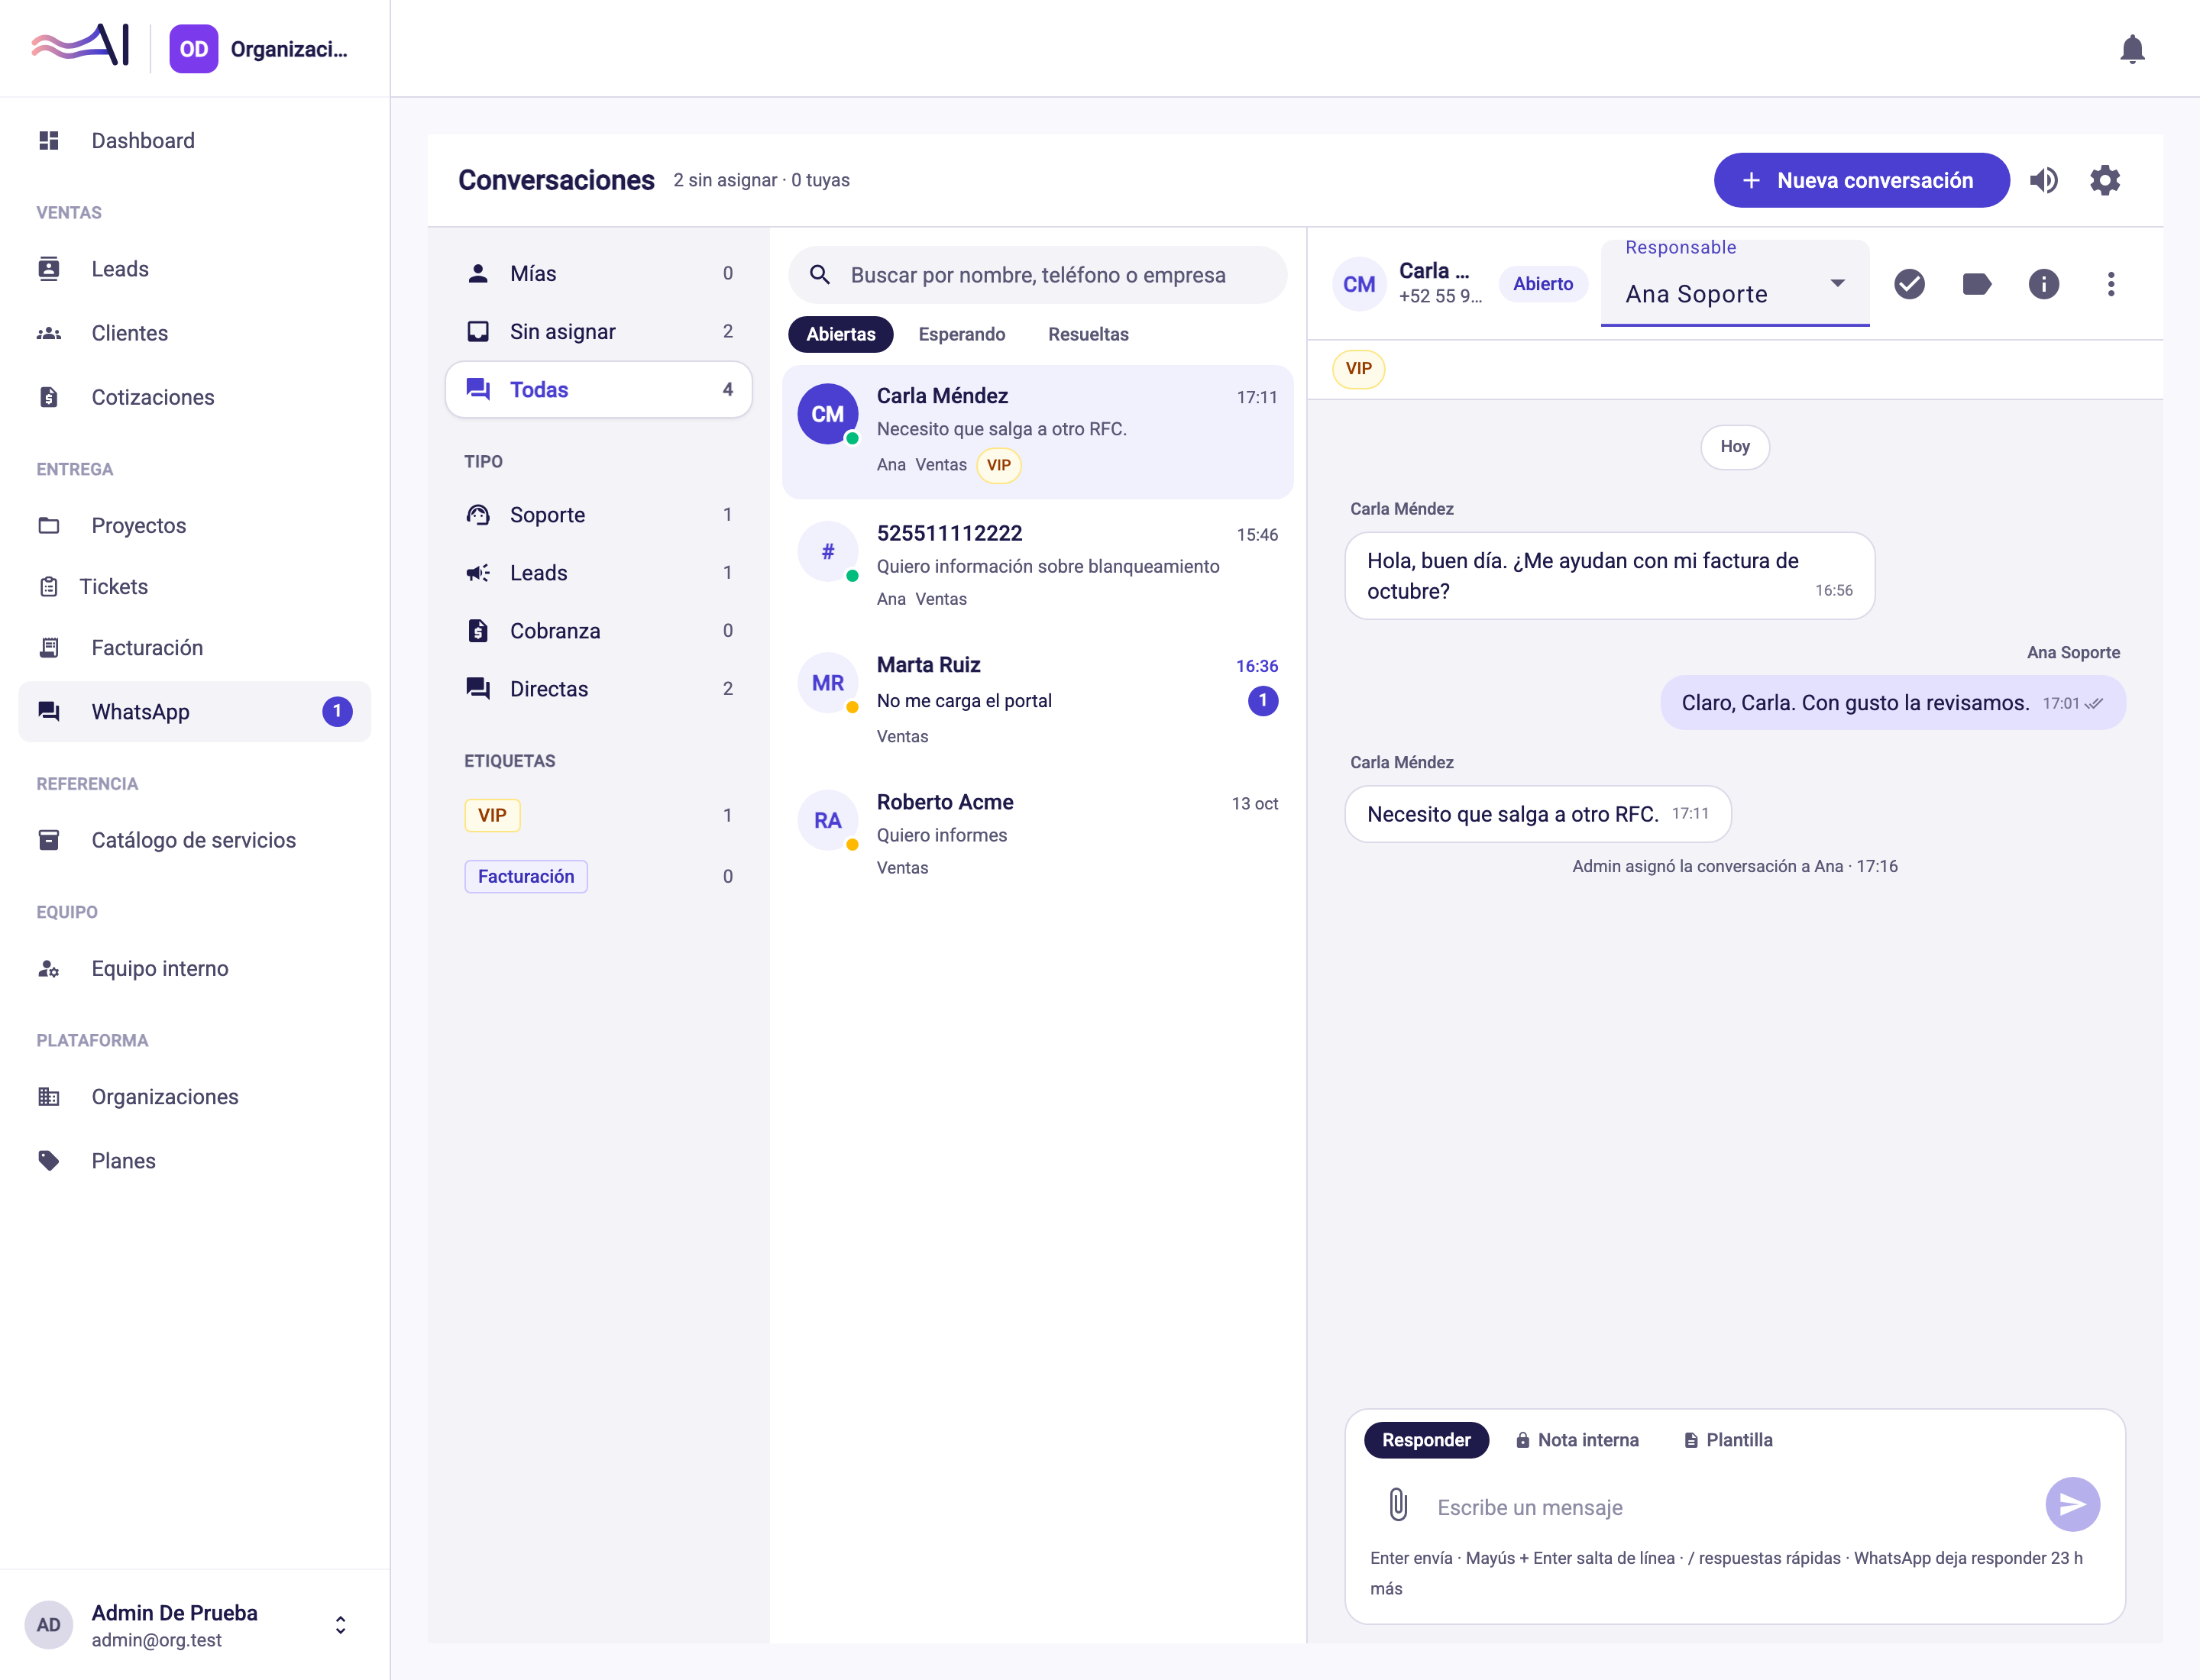
Task: Open Leads under Ventas in sidebar
Action: [x=194, y=269]
